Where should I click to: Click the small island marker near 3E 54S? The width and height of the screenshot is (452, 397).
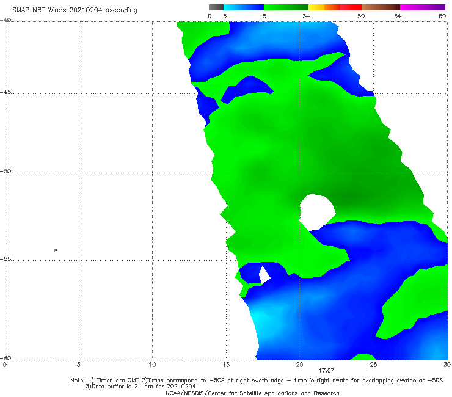pos(56,250)
